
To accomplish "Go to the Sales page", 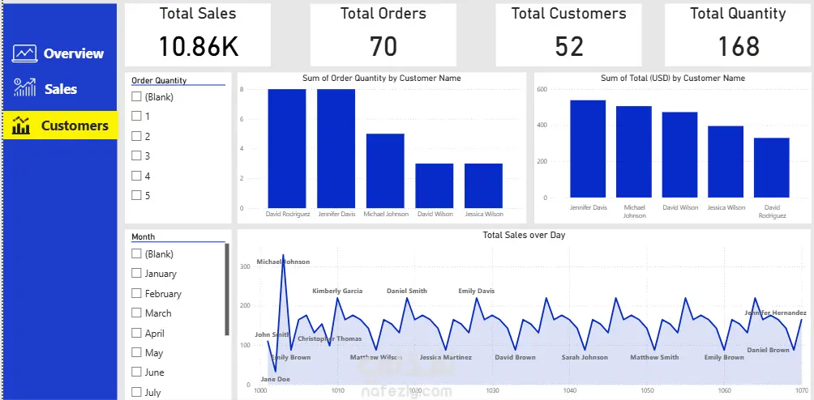I will point(61,89).
